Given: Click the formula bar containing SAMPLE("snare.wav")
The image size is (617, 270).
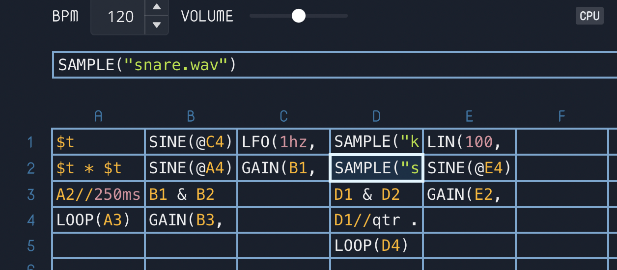Looking at the screenshot, I should (x=334, y=65).
